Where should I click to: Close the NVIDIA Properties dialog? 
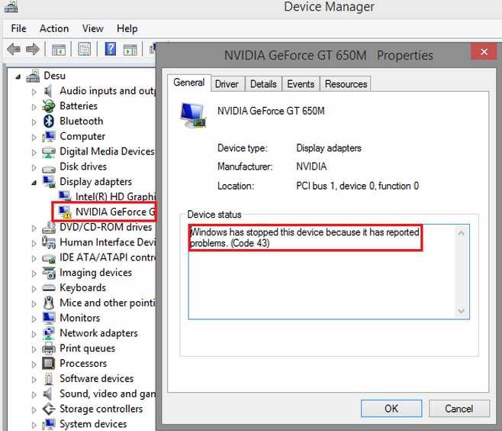tap(484, 51)
